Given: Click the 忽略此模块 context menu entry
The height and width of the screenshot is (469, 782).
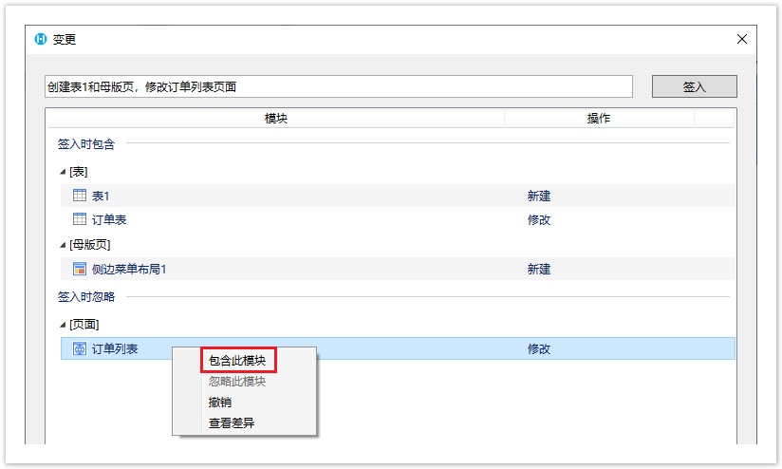Looking at the screenshot, I should pyautogui.click(x=237, y=382).
